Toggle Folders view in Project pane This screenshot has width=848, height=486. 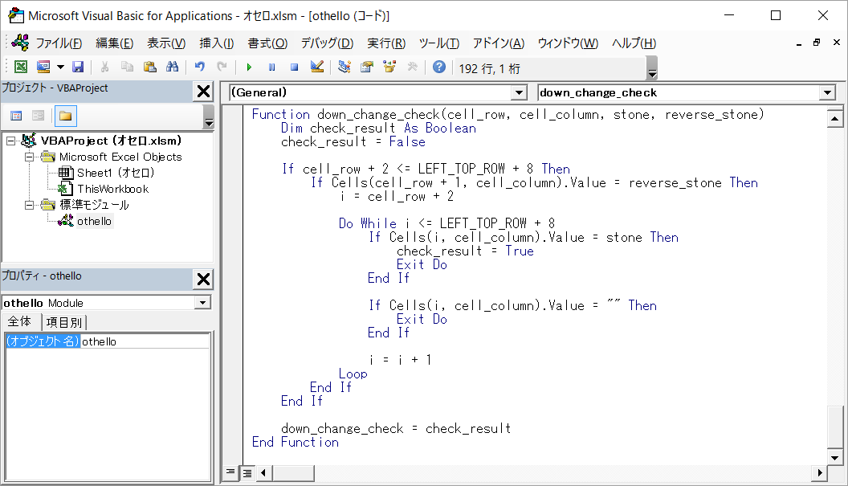[65, 116]
